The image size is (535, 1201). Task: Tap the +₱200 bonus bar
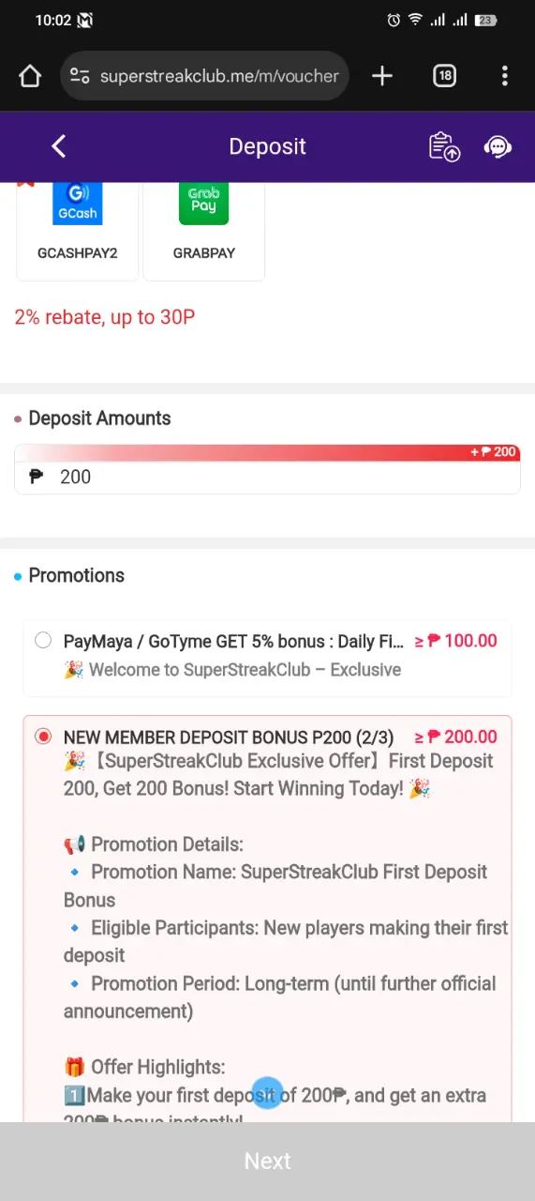click(267, 452)
